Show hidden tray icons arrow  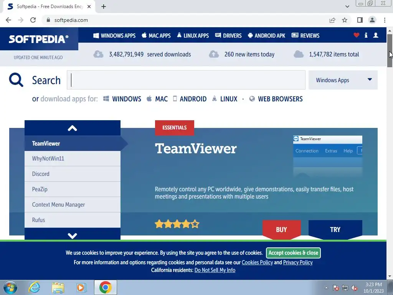pyautogui.click(x=326, y=288)
